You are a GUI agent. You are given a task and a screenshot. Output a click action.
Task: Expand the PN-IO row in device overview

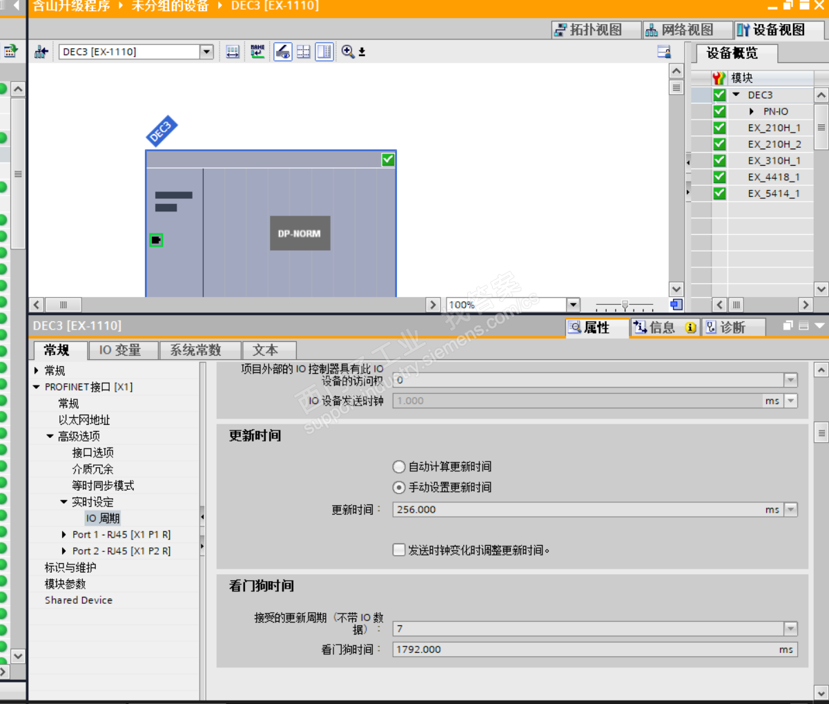(752, 111)
